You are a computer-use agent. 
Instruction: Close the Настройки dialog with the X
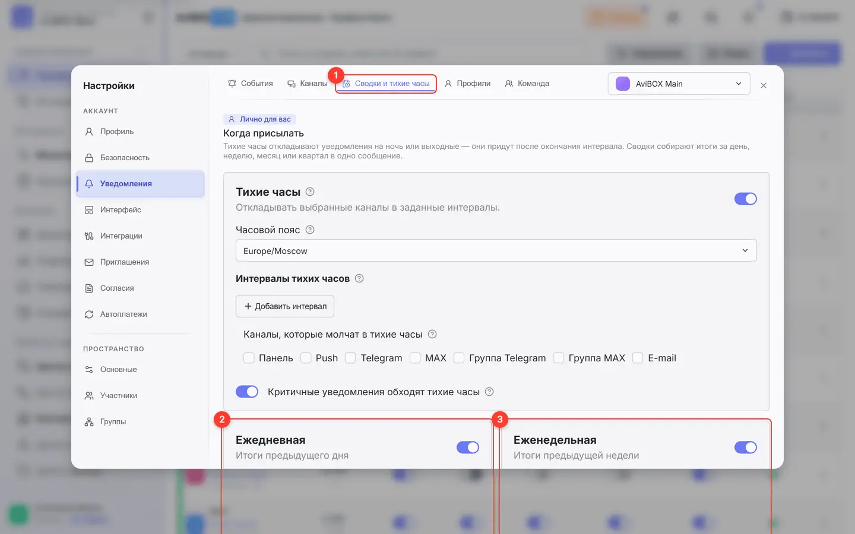[x=764, y=85]
